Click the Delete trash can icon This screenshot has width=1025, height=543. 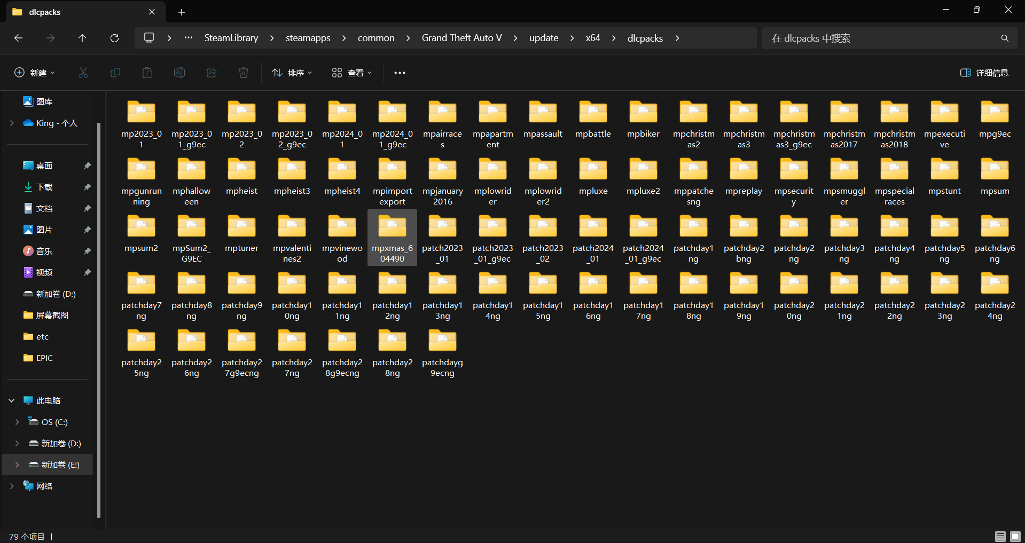(x=244, y=73)
